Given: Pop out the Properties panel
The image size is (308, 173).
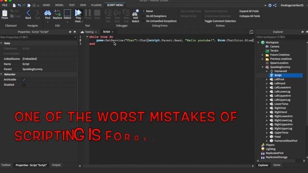Looking at the screenshot, I should tap(70, 32).
